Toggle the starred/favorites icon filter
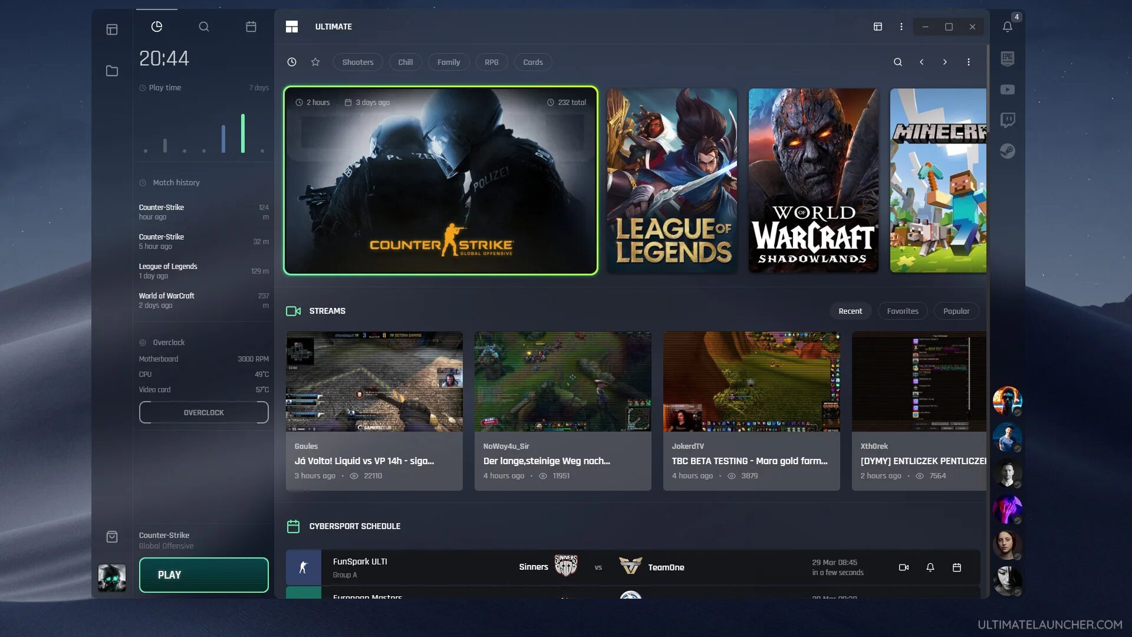 (x=315, y=62)
